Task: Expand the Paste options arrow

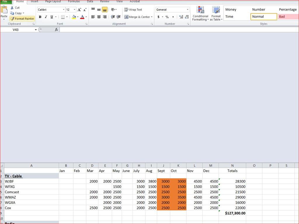Action: 4,20
